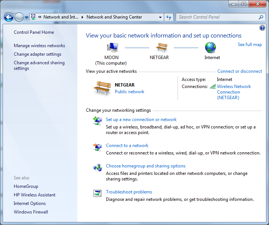Open the recent pages dropdown arrow
The height and width of the screenshot is (225, 269).
click(26, 17)
